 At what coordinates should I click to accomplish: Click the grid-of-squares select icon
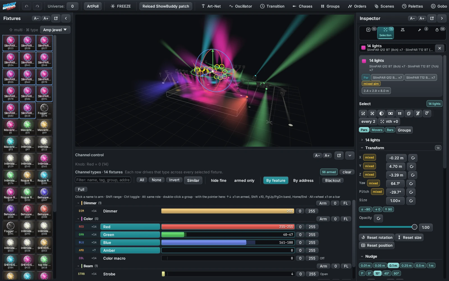pos(400,114)
